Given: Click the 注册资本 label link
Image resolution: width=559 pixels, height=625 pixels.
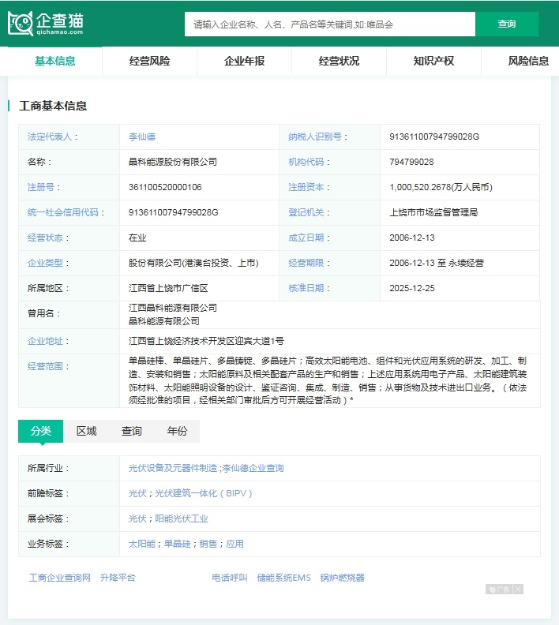Looking at the screenshot, I should (x=306, y=187).
